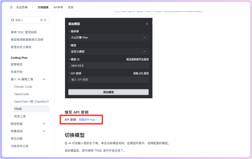The image size is (252, 159).
Task: Open the 服务商 dropdown showing 火山引擎 Plan
Action: click(x=108, y=37)
